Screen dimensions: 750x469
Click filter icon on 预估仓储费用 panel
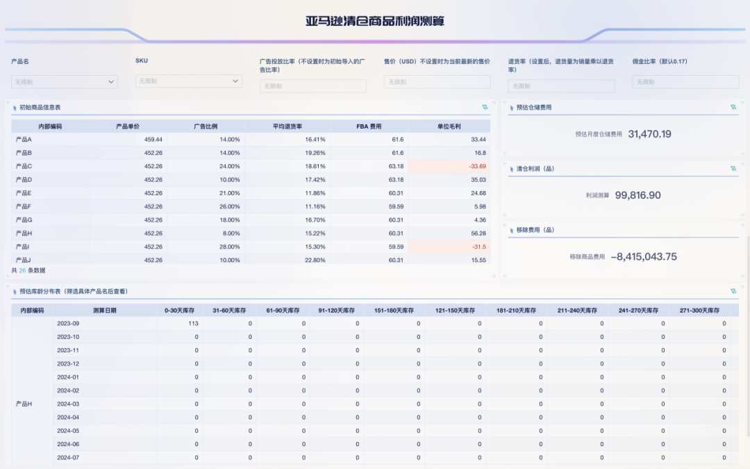pos(733,108)
